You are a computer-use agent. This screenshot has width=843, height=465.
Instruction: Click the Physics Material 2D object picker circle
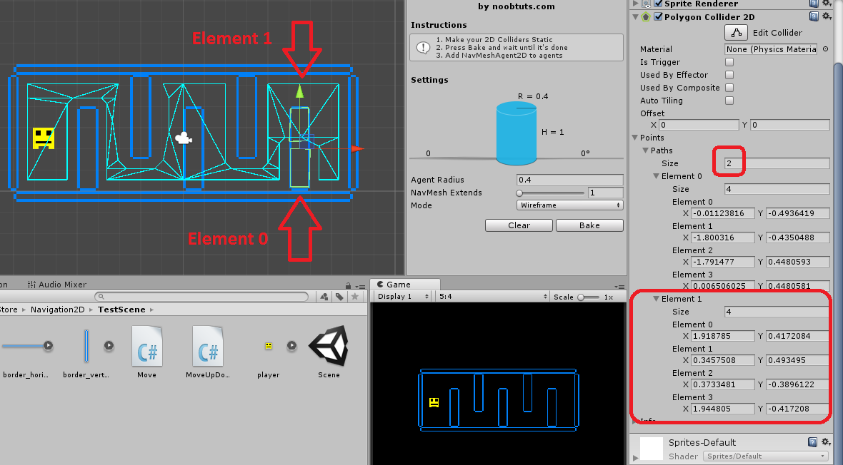pos(827,48)
